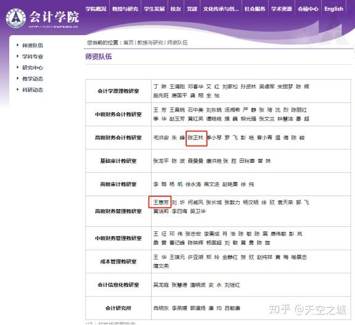Select the 高级审计教研室 row header
355x325 pixels.
coord(118,184)
